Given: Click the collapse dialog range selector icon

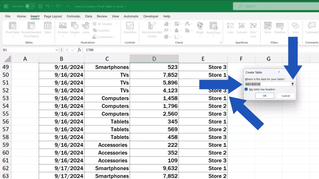Looking at the screenshot, I should [x=293, y=84].
